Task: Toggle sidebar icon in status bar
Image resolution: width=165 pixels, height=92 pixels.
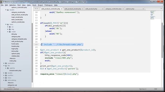Action: tap(2, 89)
